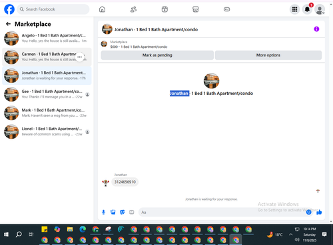Viewport: 333px width, 245px height.
Task: Open the Marketplace storefront icon
Action: tap(195, 9)
